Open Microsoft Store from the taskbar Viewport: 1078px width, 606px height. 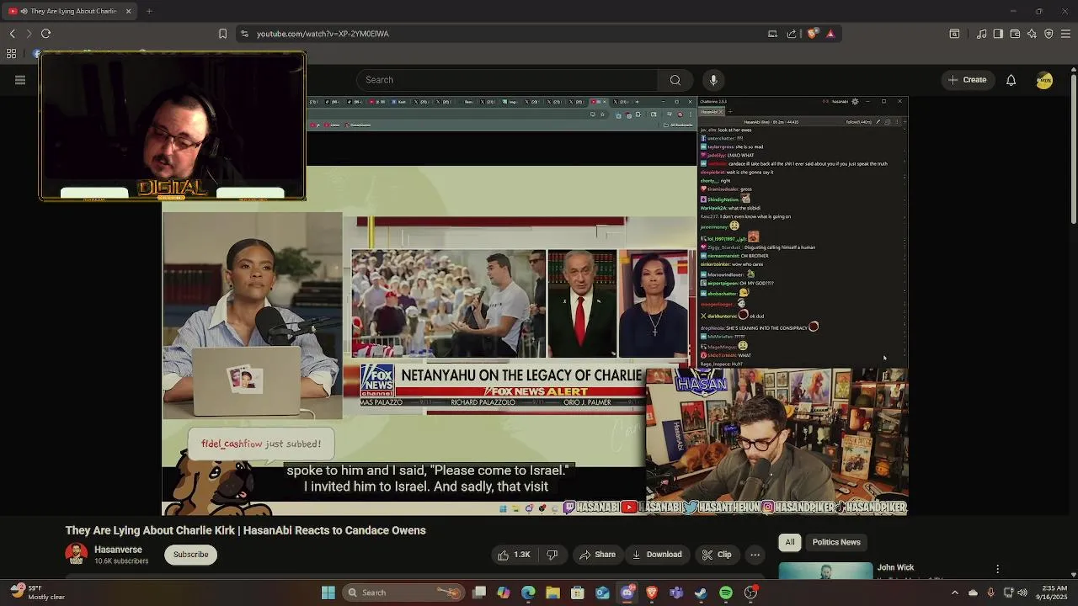coord(578,593)
